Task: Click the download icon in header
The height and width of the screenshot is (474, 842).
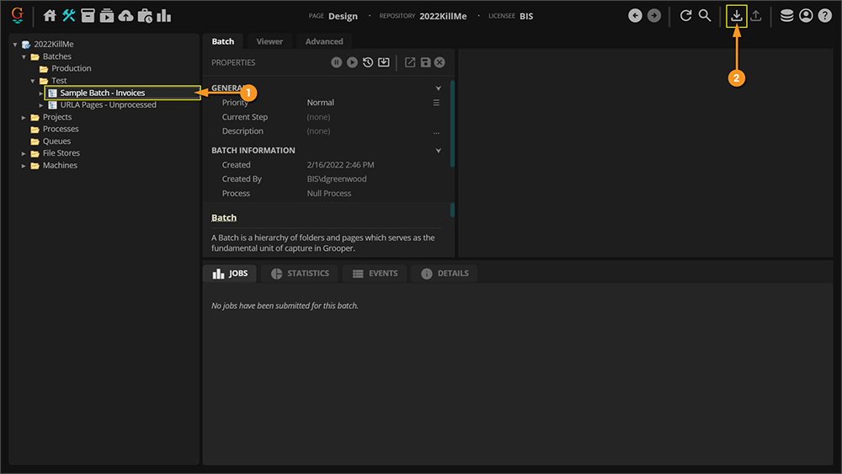Action: (737, 15)
